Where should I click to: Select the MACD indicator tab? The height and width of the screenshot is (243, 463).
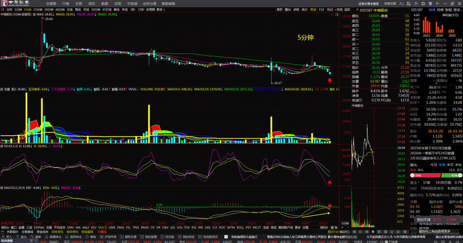102,227
